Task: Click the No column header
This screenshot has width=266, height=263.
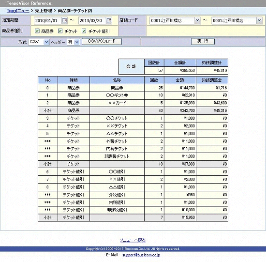Action: 48,80
